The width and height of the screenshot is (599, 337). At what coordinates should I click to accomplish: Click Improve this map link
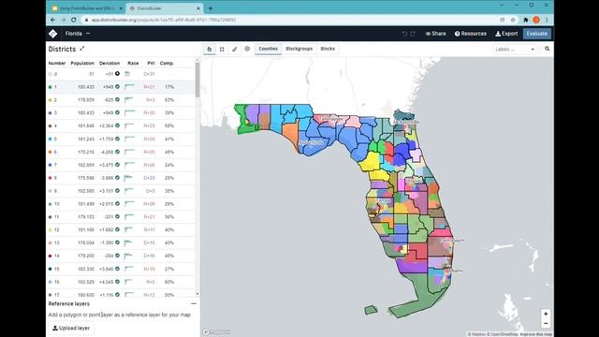tap(536, 334)
